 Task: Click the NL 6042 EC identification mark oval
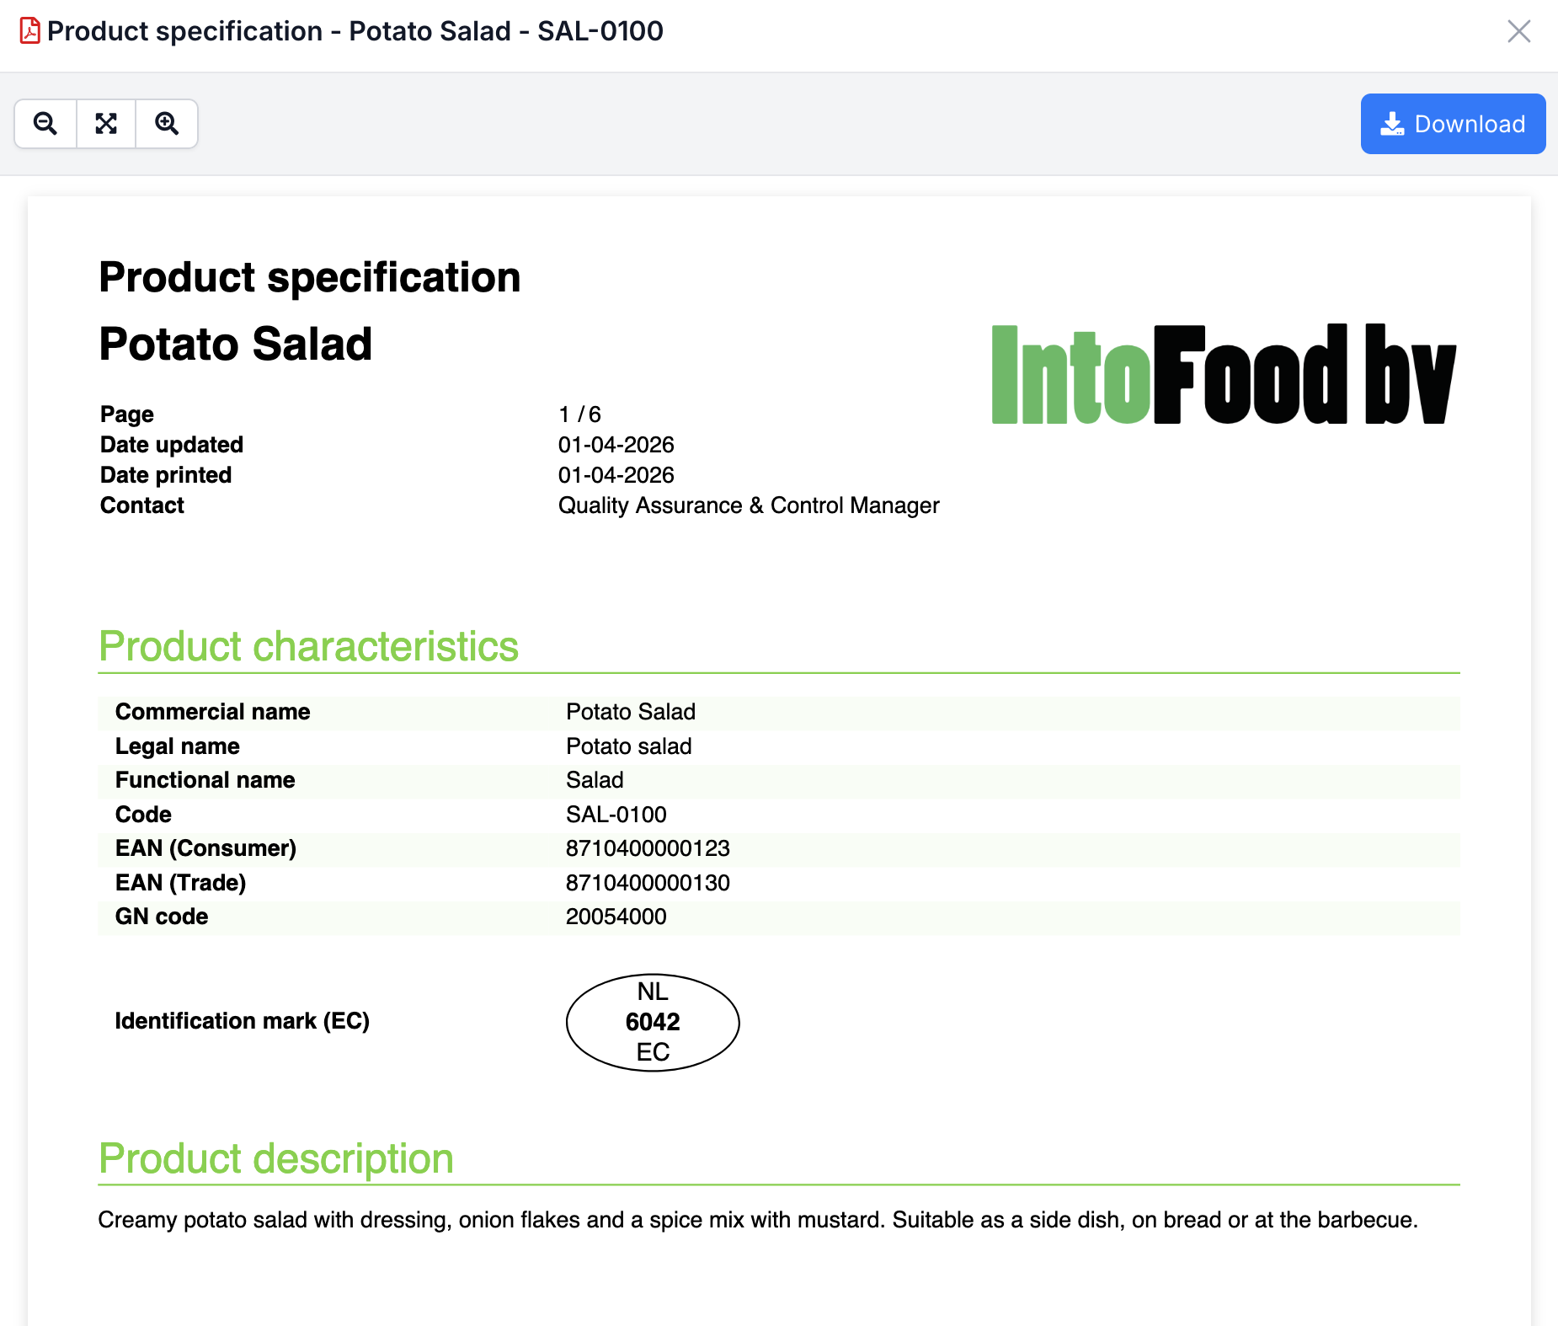(653, 1022)
